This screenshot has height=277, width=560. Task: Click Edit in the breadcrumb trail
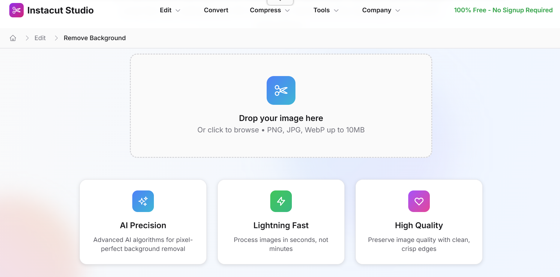[40, 38]
